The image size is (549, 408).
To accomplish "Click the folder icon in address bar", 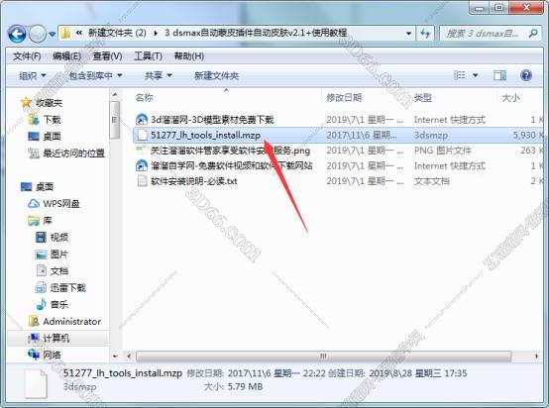I will [x=64, y=34].
